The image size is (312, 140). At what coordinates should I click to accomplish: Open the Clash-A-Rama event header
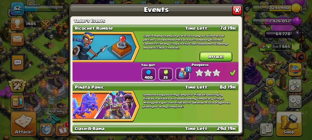(155, 128)
